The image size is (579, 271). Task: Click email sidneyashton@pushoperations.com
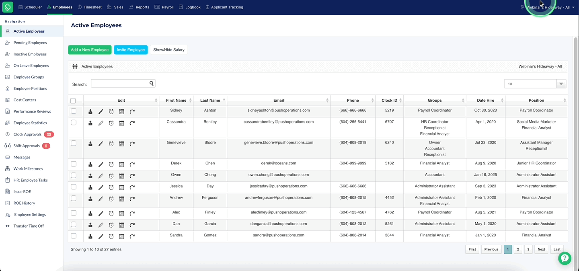point(279,110)
